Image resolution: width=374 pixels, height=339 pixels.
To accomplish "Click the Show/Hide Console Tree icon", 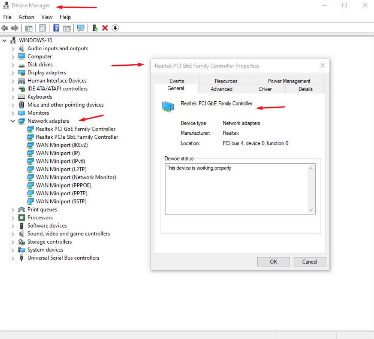I will coord(28,28).
